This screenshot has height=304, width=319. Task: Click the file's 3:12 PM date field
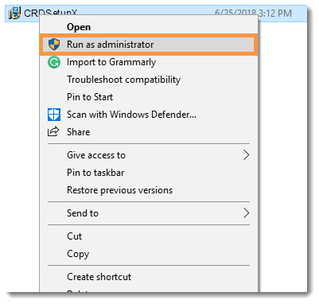(253, 13)
